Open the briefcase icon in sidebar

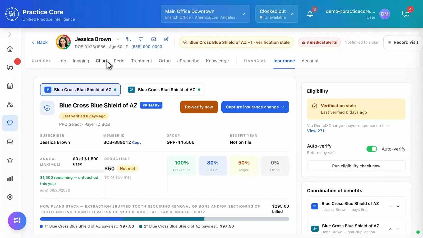click(10, 141)
